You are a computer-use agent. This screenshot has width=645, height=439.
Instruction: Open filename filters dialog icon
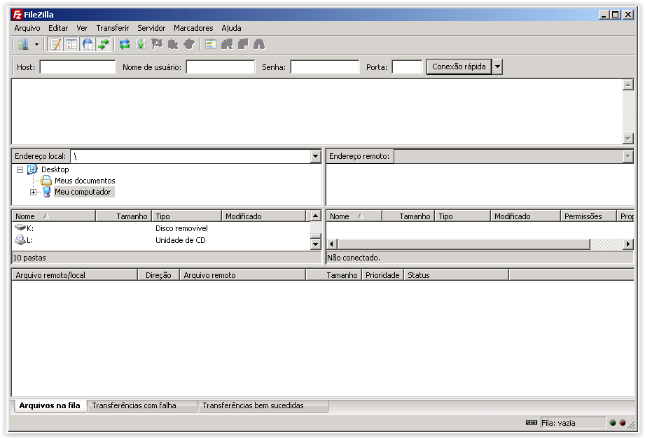coord(211,44)
